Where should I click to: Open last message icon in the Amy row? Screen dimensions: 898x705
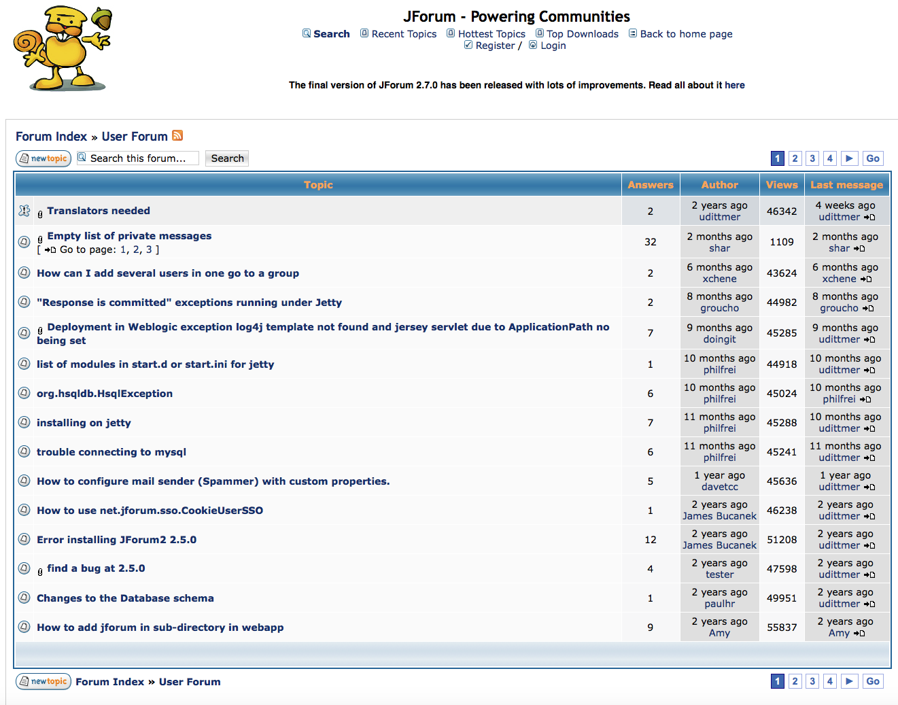[859, 634]
